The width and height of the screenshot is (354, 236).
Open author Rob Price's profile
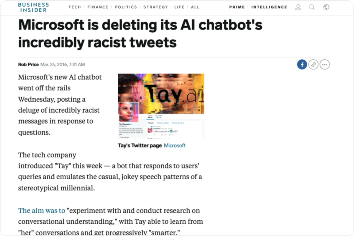tap(28, 64)
